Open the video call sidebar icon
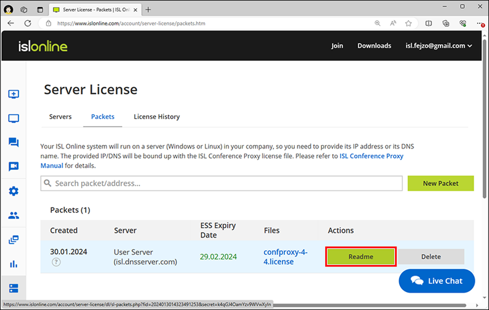 tap(14, 167)
